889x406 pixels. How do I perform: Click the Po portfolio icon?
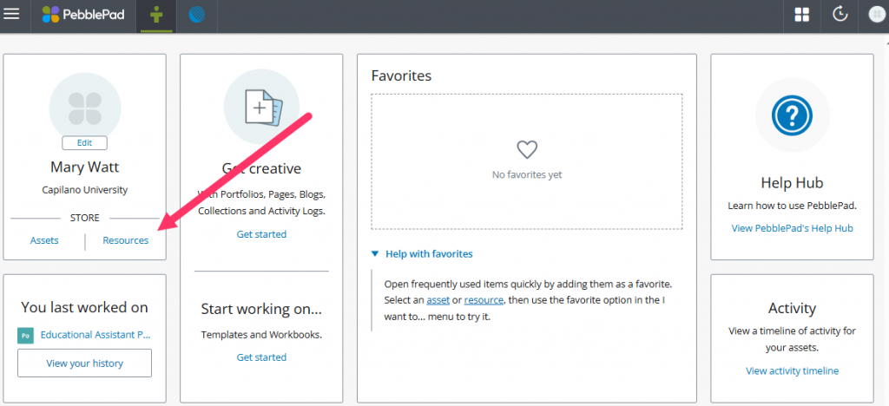(x=25, y=335)
